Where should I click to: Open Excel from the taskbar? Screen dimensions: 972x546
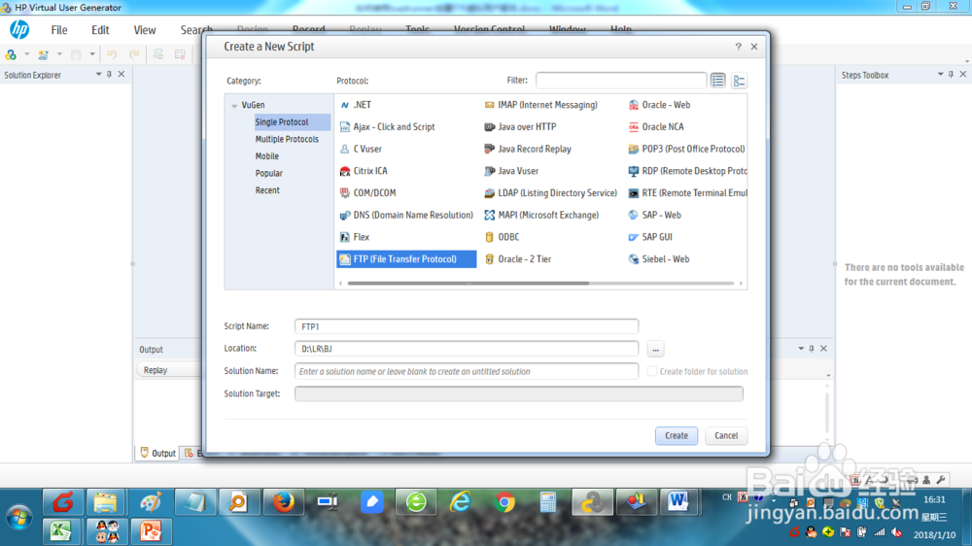[60, 531]
